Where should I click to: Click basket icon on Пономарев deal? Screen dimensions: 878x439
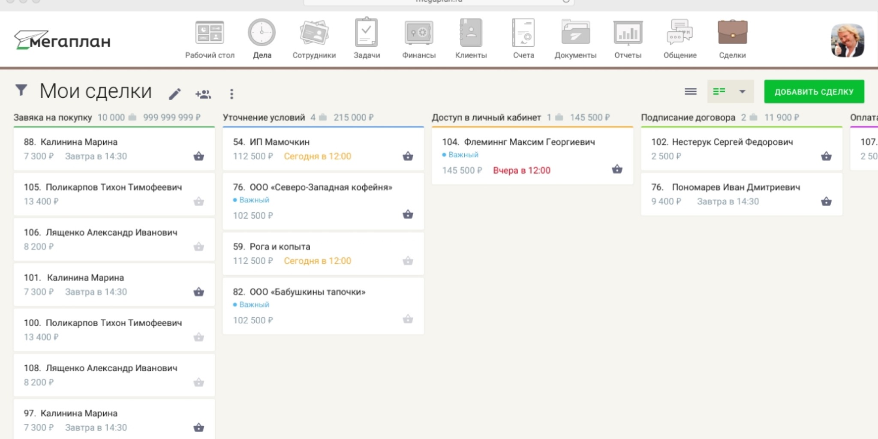click(826, 201)
